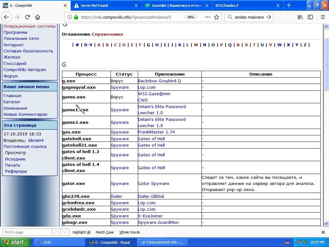Open owner Abram4 profile link
This screenshot has width=329, height=247.
coord(36,140)
